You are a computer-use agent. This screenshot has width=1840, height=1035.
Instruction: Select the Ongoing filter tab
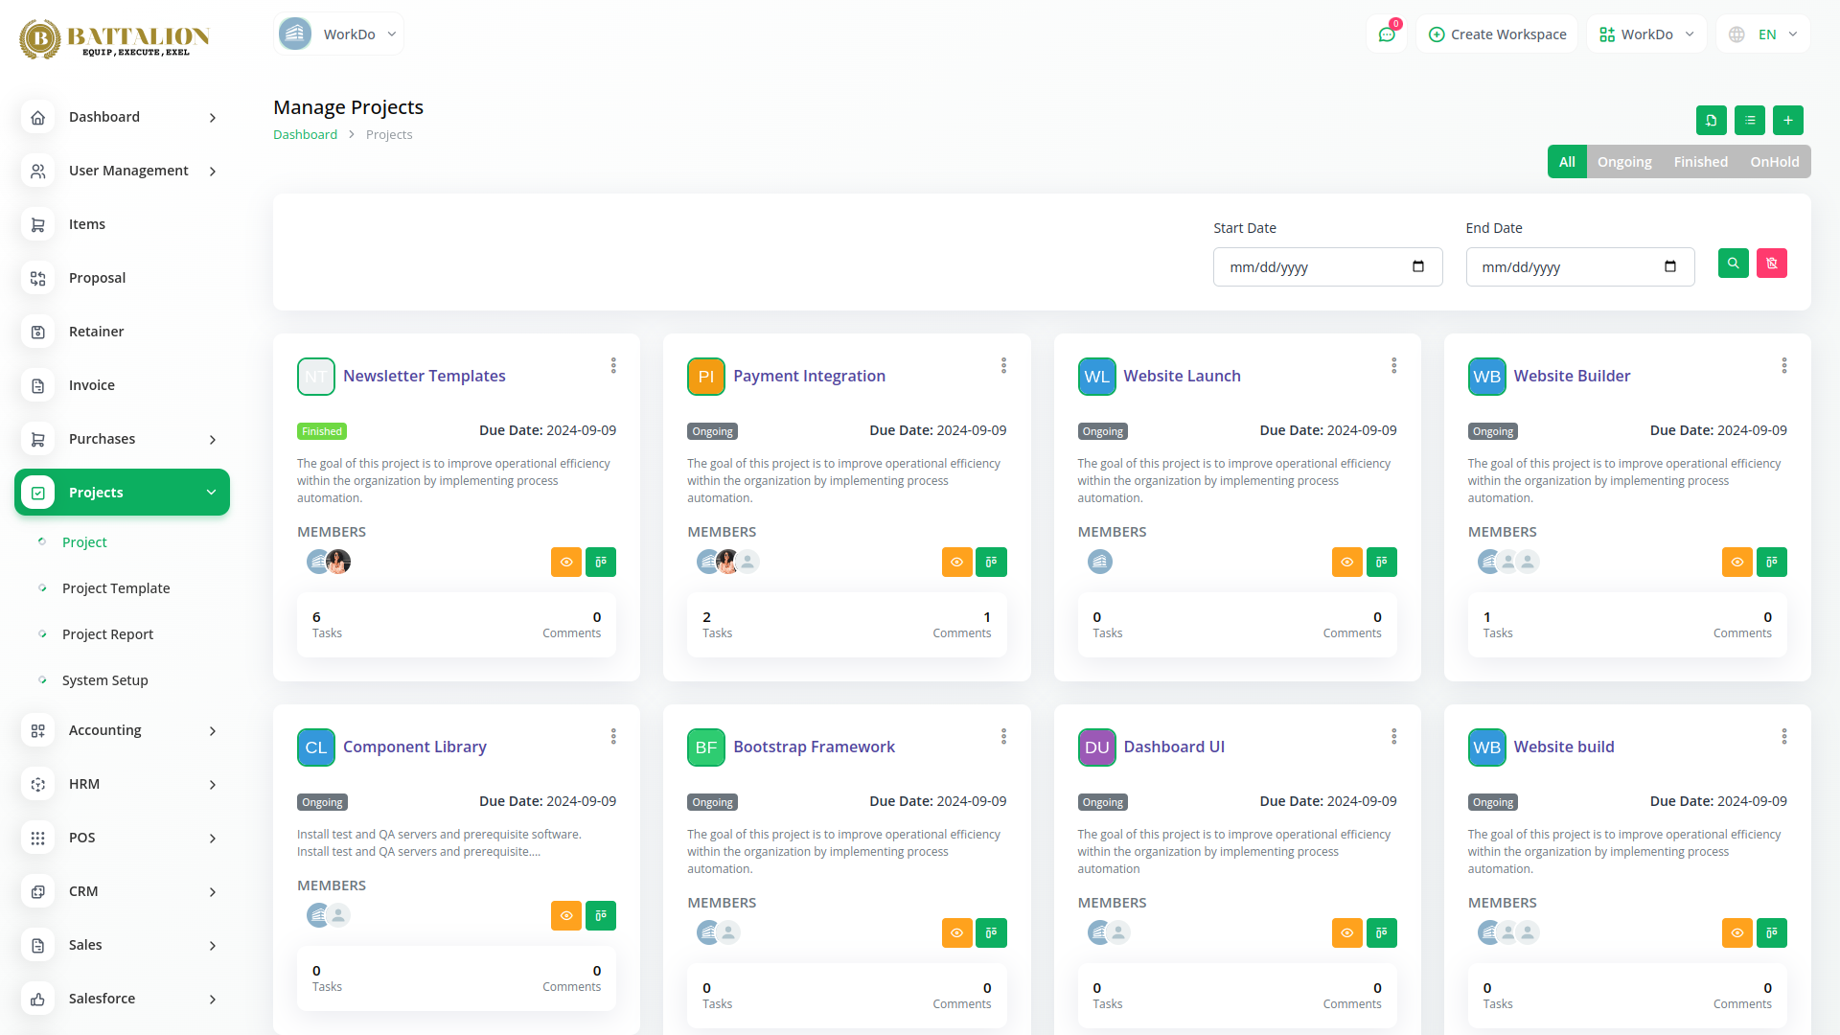1623,162
